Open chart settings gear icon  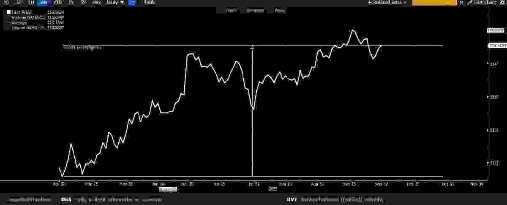click(502, 3)
